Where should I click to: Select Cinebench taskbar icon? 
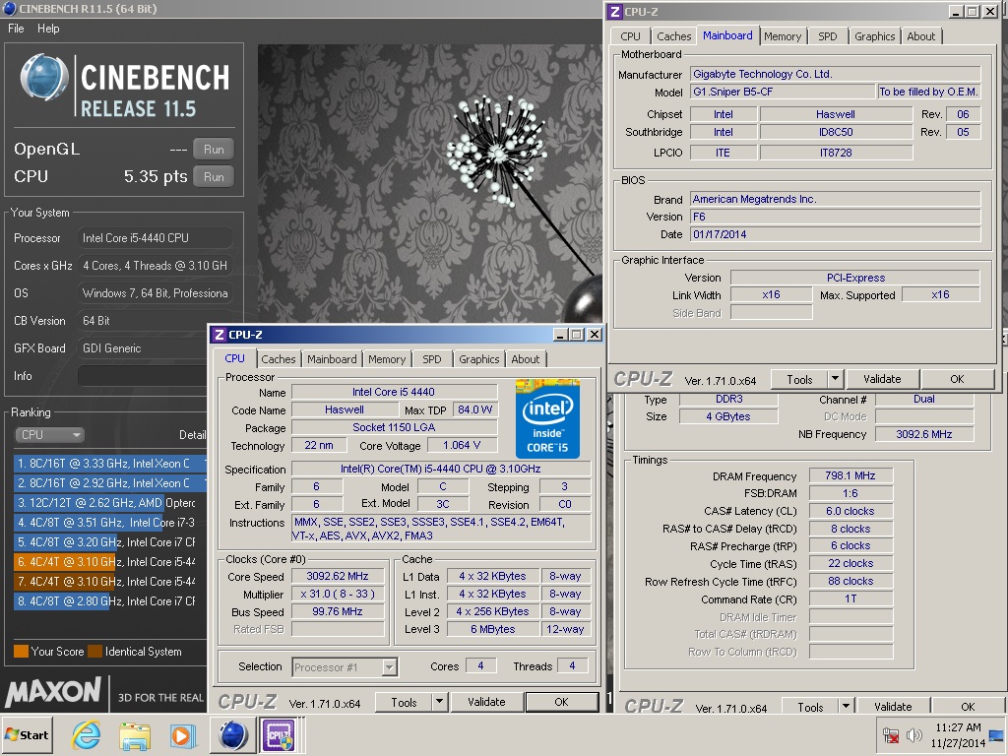click(x=232, y=734)
